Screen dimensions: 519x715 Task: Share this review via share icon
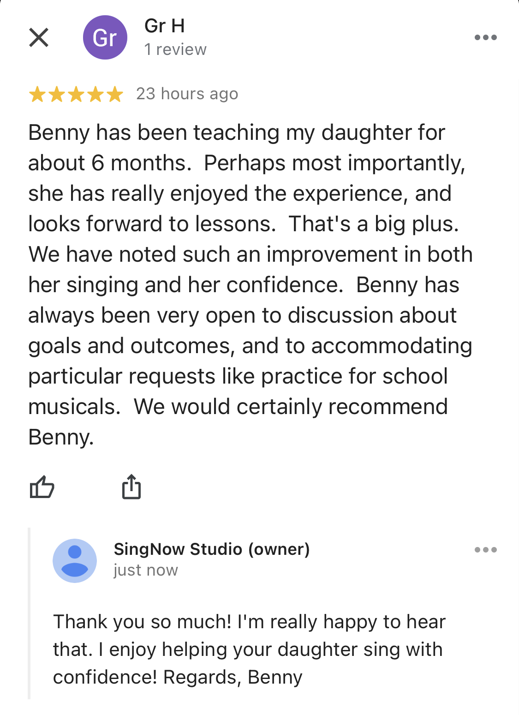pyautogui.click(x=131, y=487)
